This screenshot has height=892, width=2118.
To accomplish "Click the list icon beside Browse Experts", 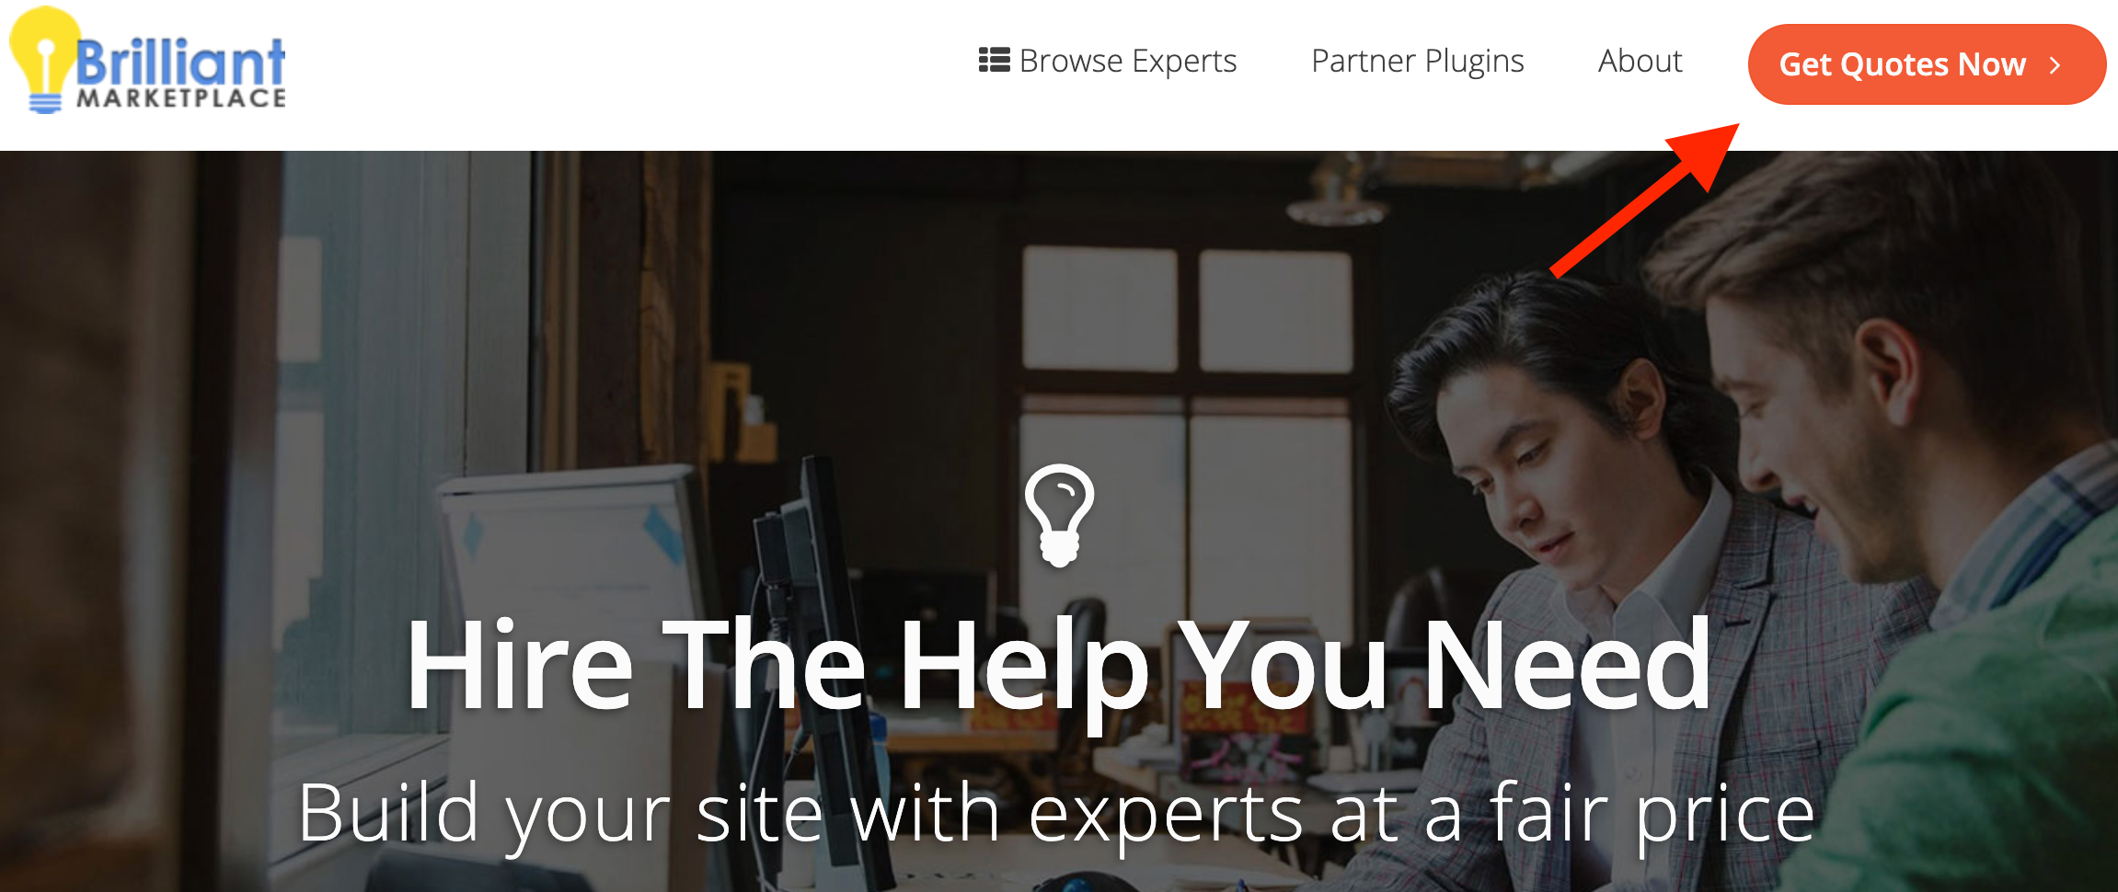I will [994, 60].
